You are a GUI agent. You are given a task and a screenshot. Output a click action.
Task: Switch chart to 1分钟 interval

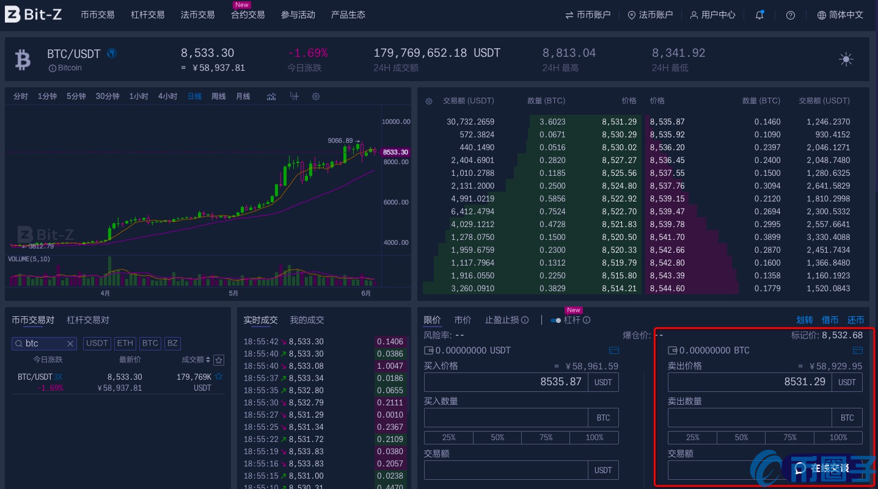(x=47, y=96)
